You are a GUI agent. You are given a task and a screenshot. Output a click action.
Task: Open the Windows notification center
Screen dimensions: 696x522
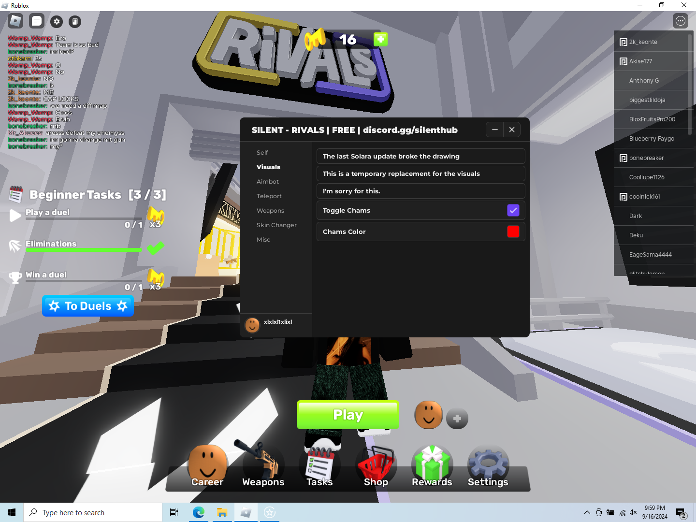coord(681,512)
